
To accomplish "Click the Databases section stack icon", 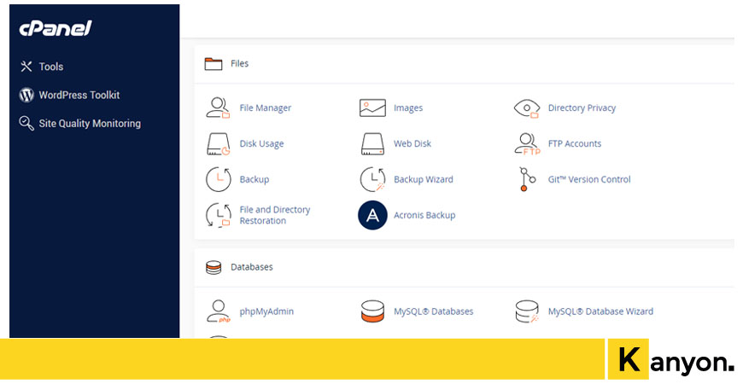I will pyautogui.click(x=214, y=268).
